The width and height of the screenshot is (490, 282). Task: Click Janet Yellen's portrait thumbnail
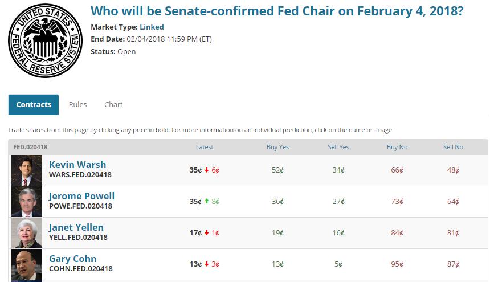tap(27, 233)
